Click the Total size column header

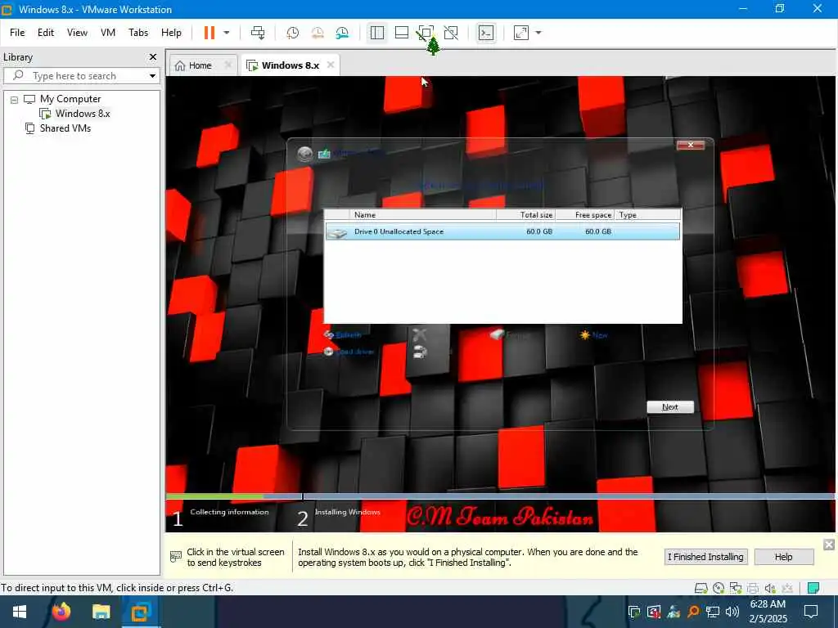pos(526,215)
